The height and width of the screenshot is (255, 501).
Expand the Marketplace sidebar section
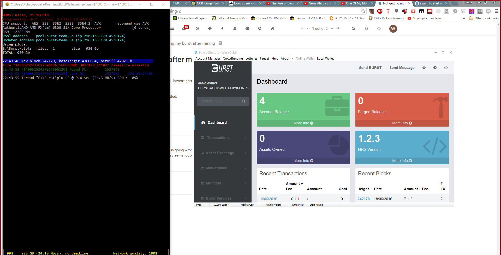click(223, 168)
